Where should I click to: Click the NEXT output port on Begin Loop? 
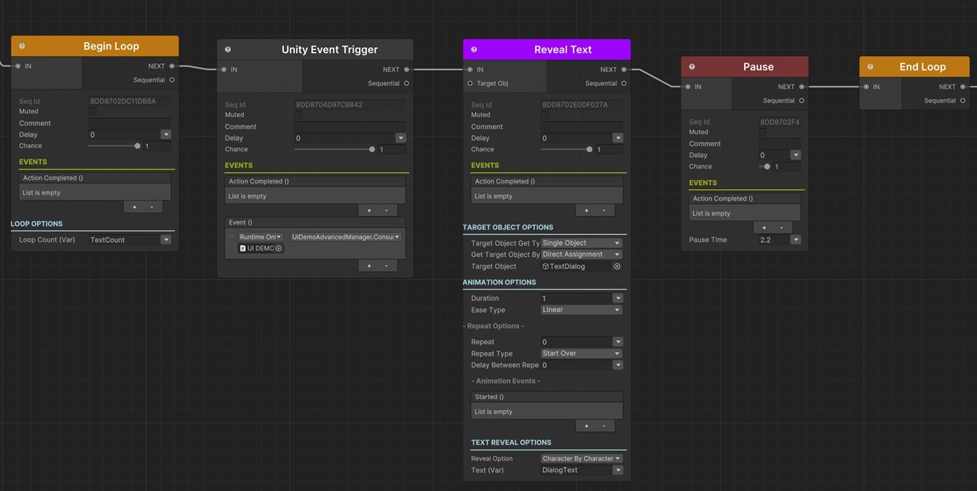coord(172,66)
